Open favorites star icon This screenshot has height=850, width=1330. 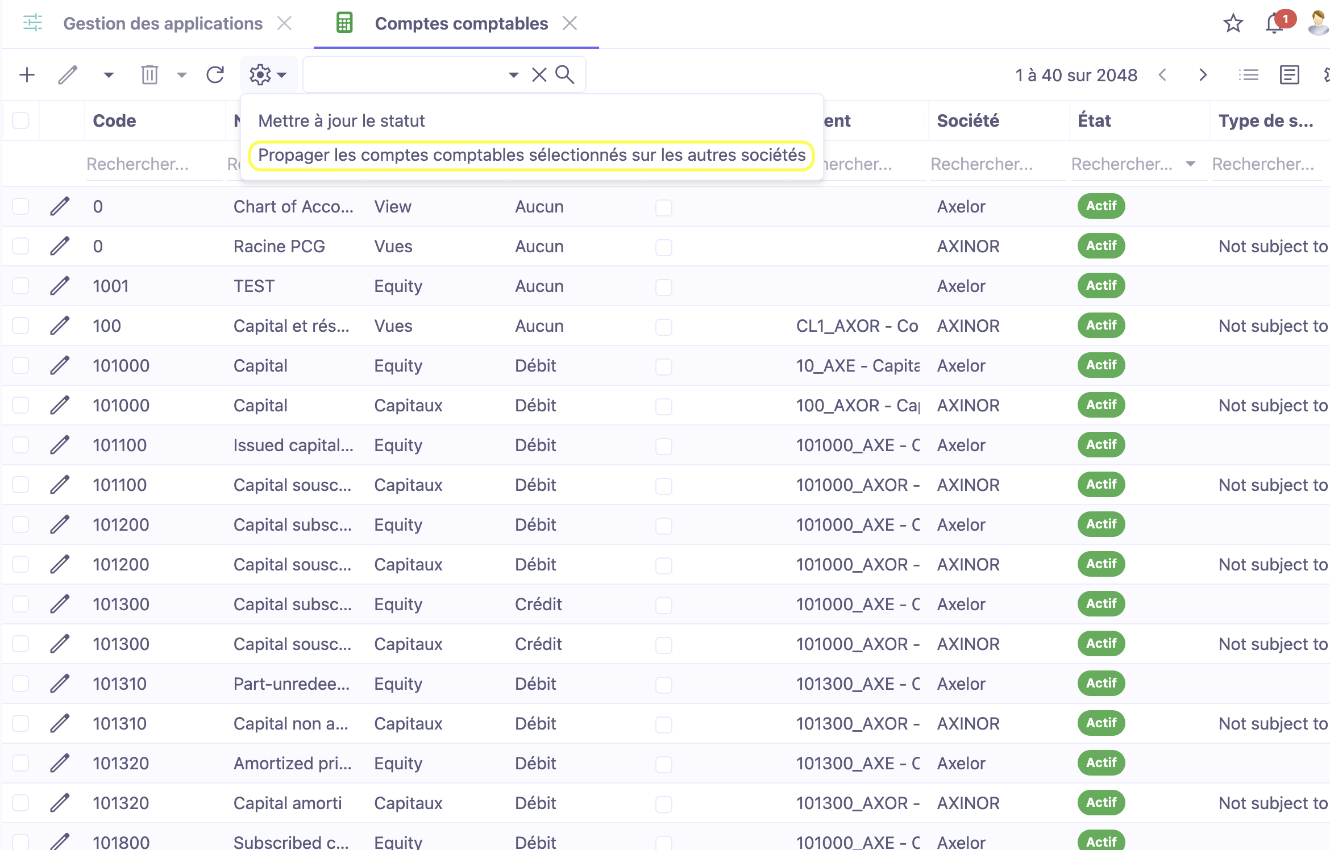tap(1233, 23)
